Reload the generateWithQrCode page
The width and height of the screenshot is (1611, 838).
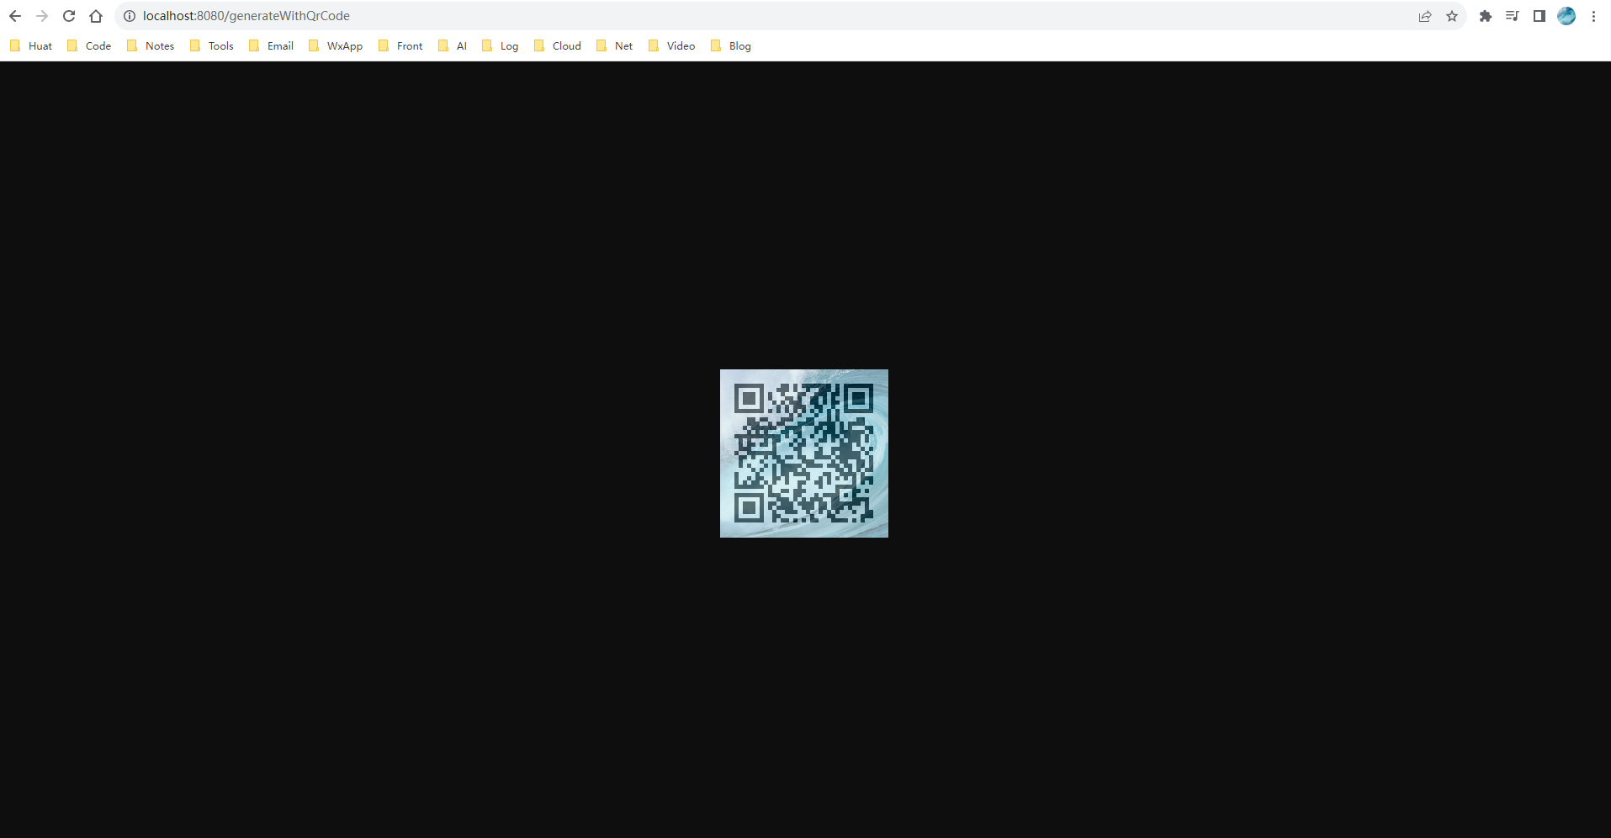(68, 15)
